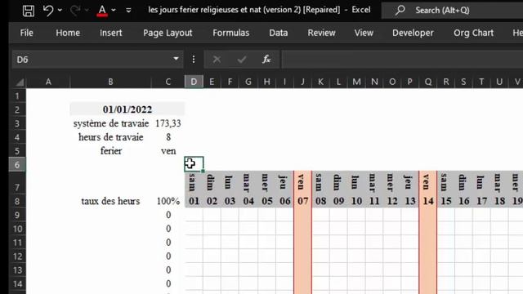
Task: Click the 'taux des heurs' cell
Action: 111,201
